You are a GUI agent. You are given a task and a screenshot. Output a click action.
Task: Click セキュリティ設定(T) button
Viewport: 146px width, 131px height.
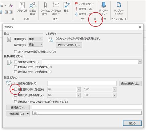(x=69, y=45)
